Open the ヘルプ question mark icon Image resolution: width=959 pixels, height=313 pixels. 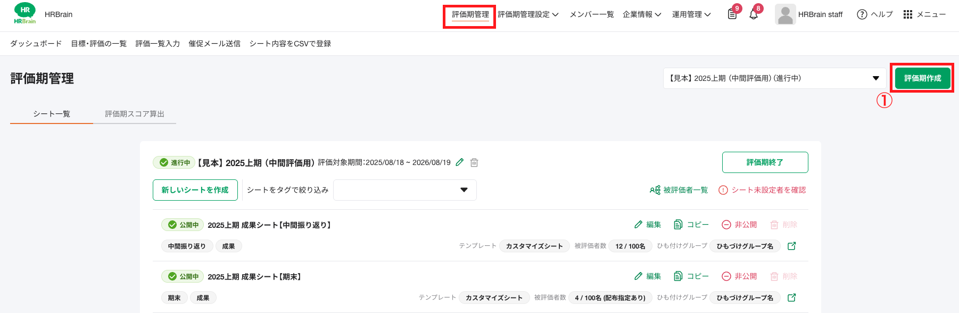tap(862, 14)
